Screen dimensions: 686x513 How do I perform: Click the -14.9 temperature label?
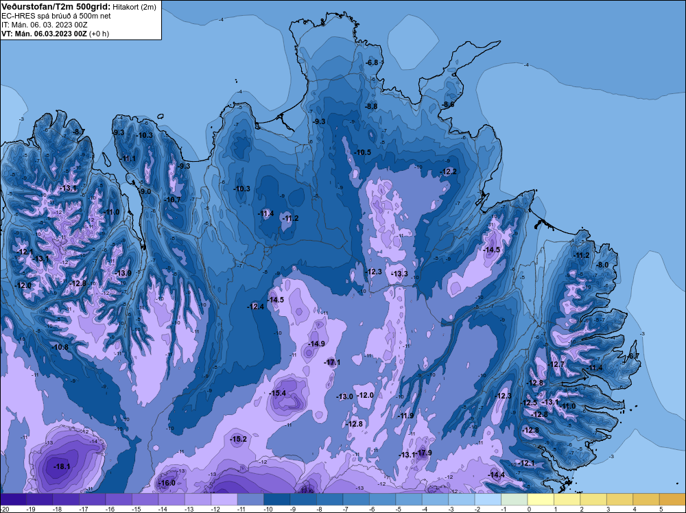(316, 344)
